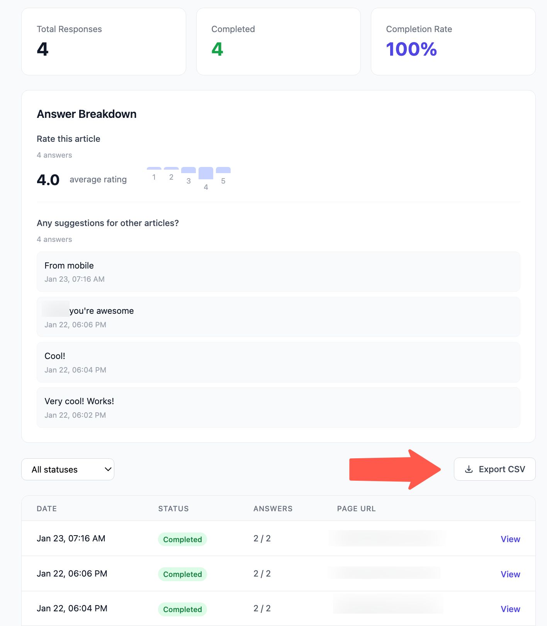
Task: Click the download icon in Export CSV
Action: tap(469, 469)
